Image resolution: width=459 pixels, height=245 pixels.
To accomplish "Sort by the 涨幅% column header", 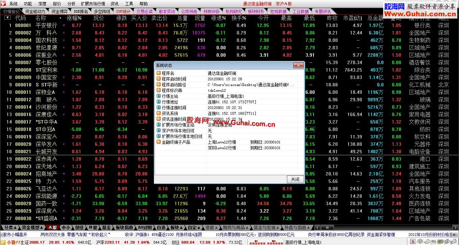I will click(x=74, y=18).
